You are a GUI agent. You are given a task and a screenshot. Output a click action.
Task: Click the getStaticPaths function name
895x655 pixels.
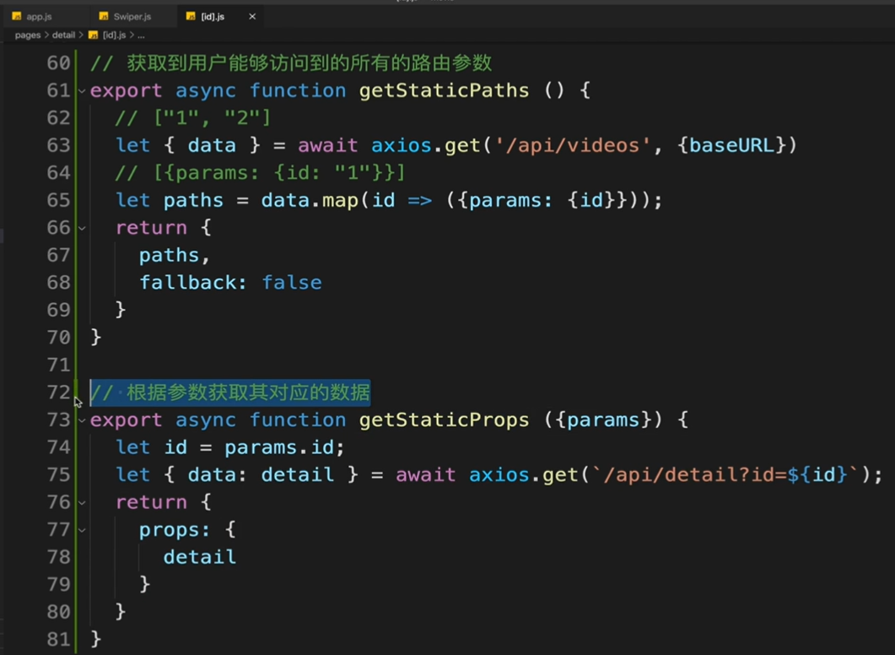(444, 90)
